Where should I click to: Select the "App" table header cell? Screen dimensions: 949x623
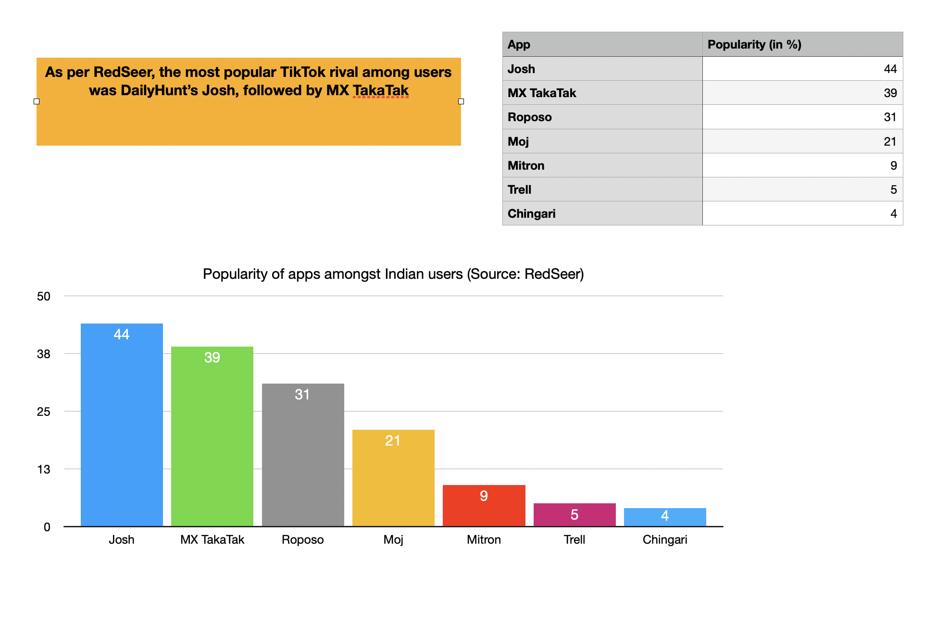tap(602, 45)
